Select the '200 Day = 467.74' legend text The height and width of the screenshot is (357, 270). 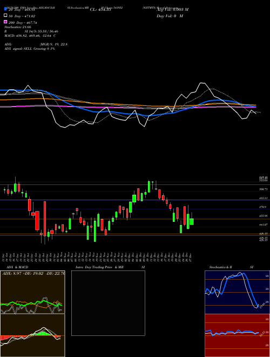click(x=23, y=23)
